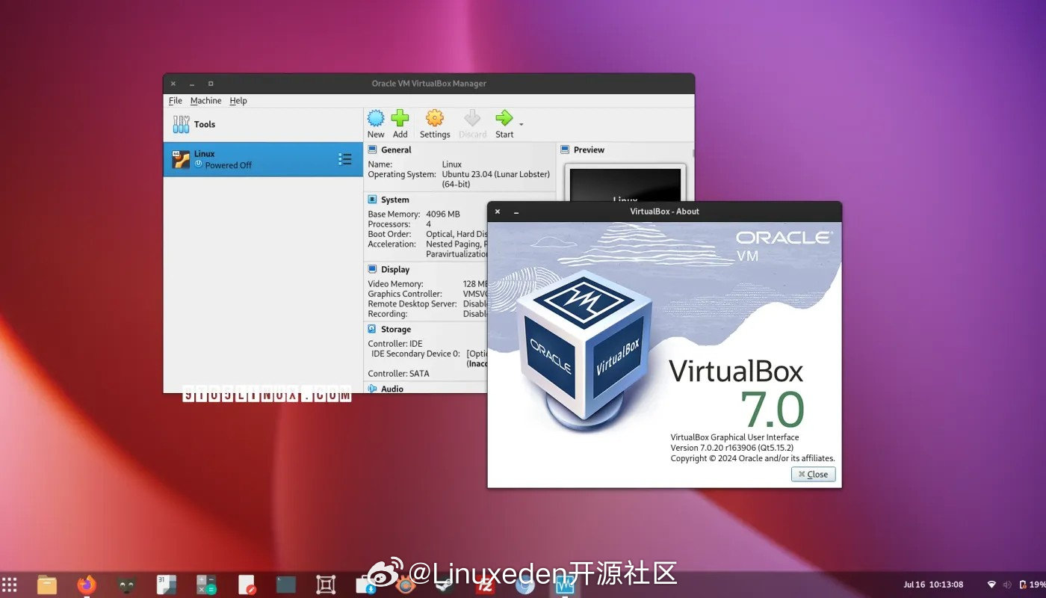Image resolution: width=1046 pixels, height=598 pixels.
Task: Click the Wi-Fi icon in system tray
Action: tap(991, 585)
